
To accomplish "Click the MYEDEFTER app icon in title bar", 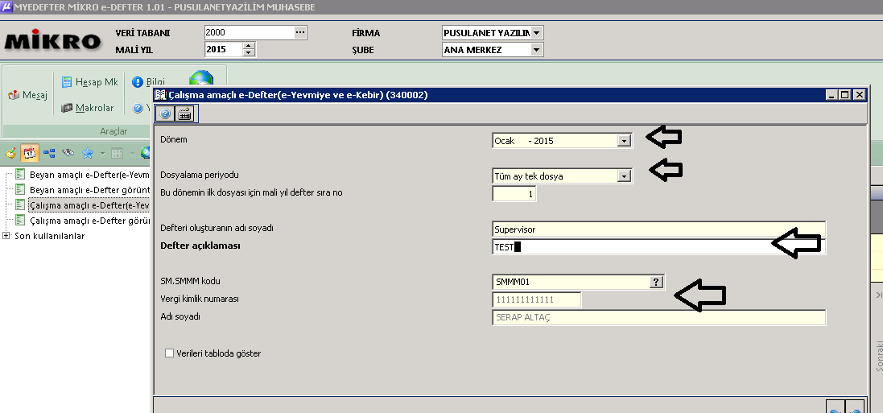I will [6, 6].
